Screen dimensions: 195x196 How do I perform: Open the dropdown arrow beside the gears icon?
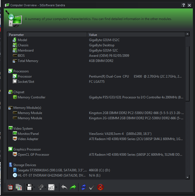coord(45,187)
